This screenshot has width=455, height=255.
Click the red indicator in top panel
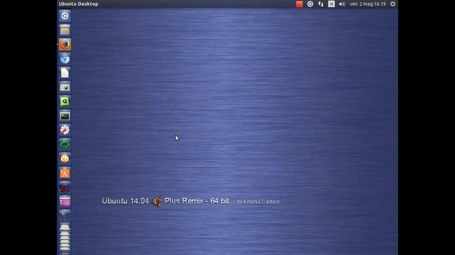pyautogui.click(x=299, y=4)
